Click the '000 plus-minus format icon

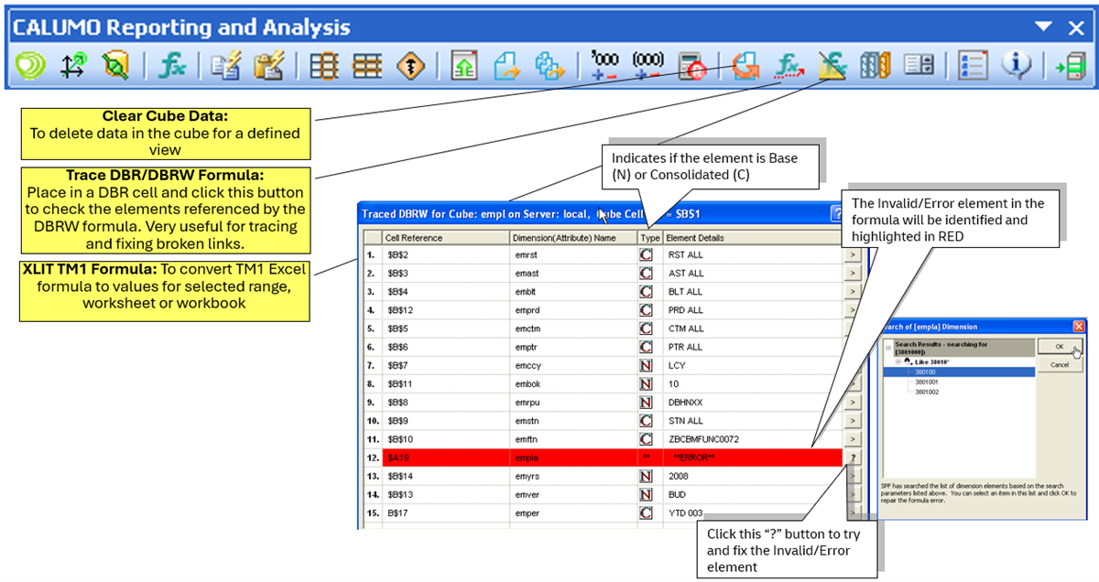pyautogui.click(x=605, y=65)
